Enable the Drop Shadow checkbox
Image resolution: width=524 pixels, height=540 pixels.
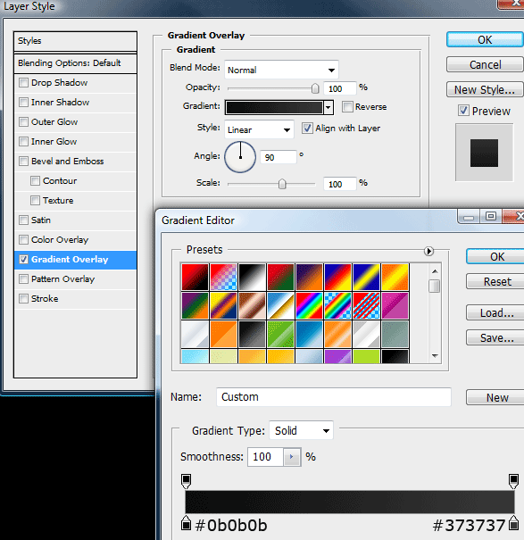tap(23, 83)
